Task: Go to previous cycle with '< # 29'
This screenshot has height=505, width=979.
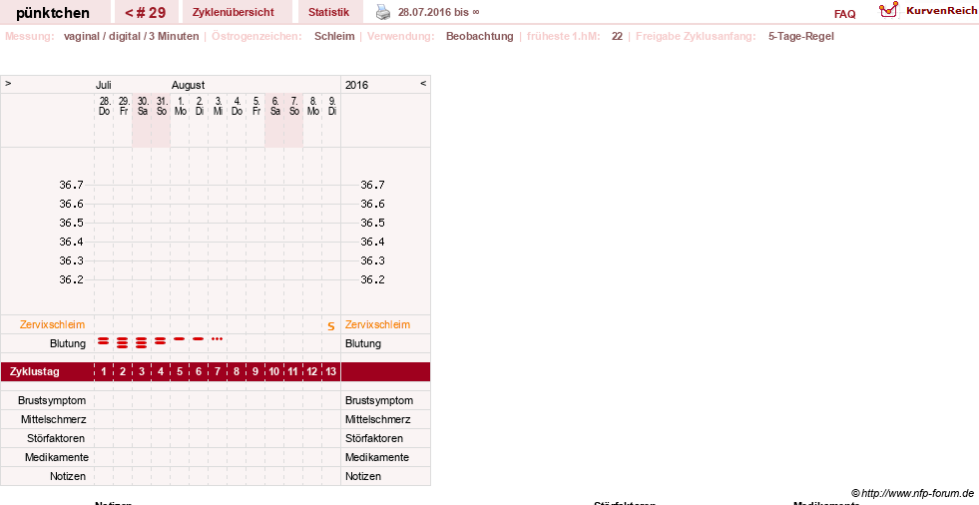Action: pos(146,13)
